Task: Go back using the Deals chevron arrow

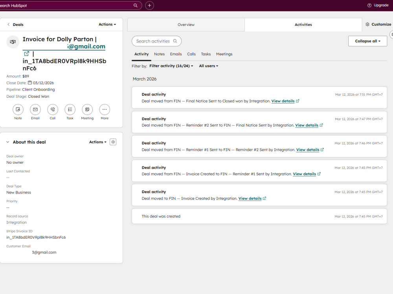Action: [9, 24]
